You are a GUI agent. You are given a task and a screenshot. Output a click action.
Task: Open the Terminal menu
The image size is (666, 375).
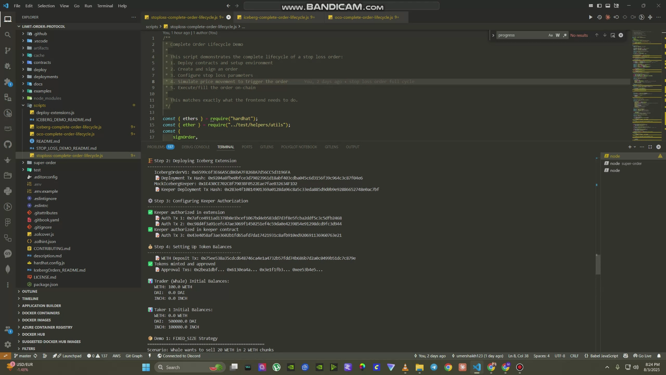coord(105,6)
